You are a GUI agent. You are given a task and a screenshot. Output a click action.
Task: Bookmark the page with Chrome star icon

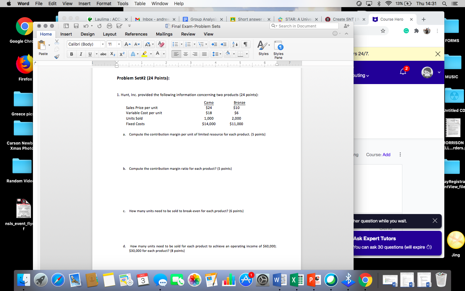pos(383,31)
